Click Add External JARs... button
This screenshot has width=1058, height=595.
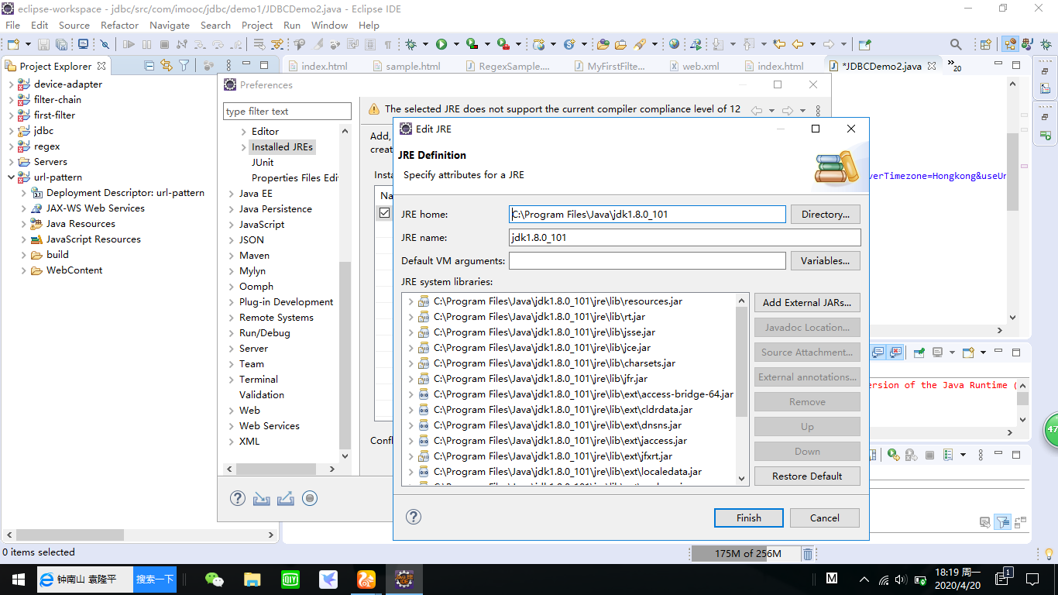tap(807, 302)
